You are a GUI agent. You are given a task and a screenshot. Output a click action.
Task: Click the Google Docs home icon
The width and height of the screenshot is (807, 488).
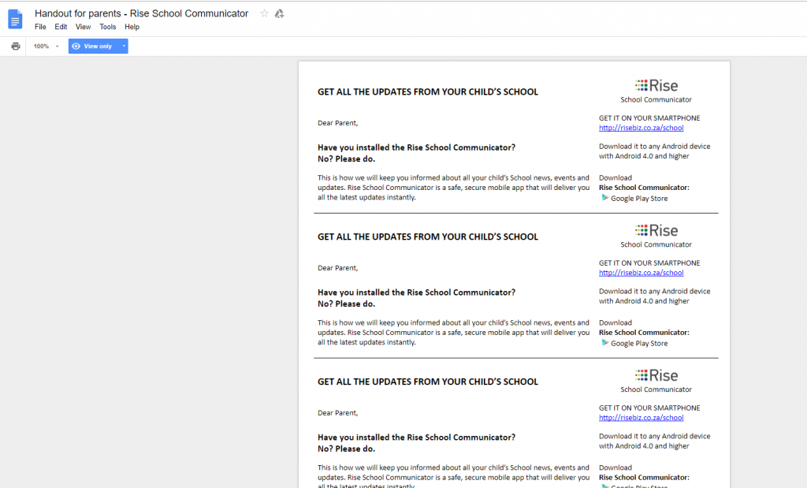16,20
